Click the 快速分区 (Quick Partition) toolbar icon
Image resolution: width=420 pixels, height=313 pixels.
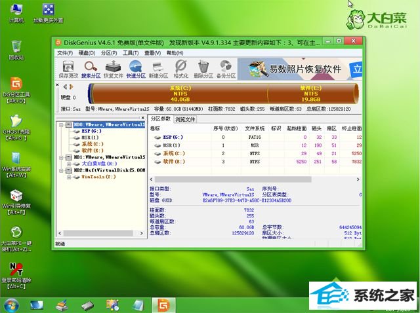136,68
